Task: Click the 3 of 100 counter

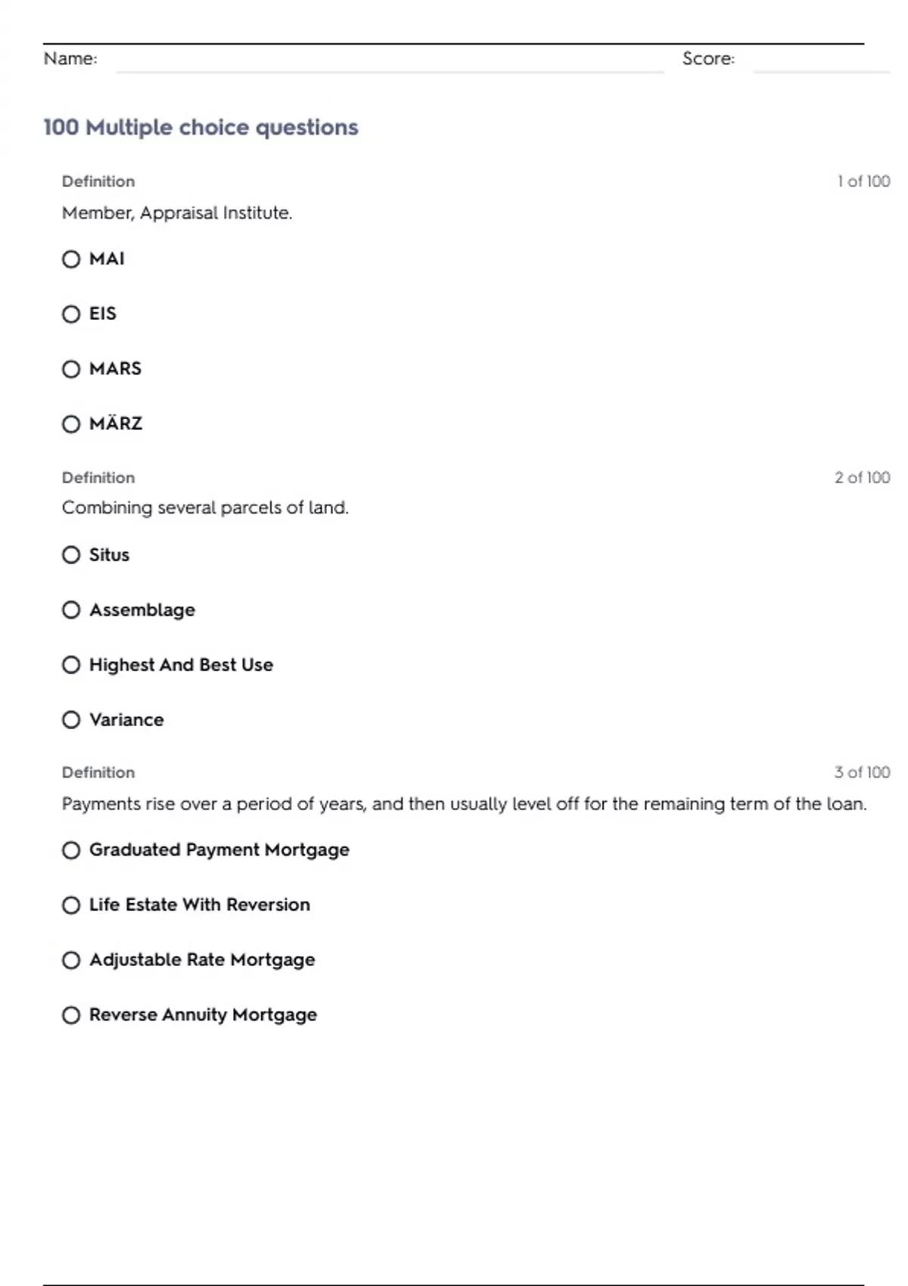Action: [x=862, y=772]
